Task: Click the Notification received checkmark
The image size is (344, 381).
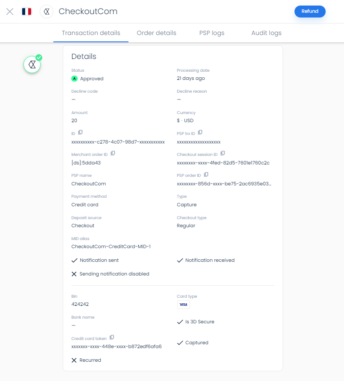Action: [x=180, y=261]
